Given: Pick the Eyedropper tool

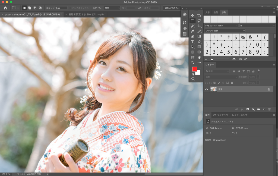Looking at the screenshot, I should tap(192, 31).
